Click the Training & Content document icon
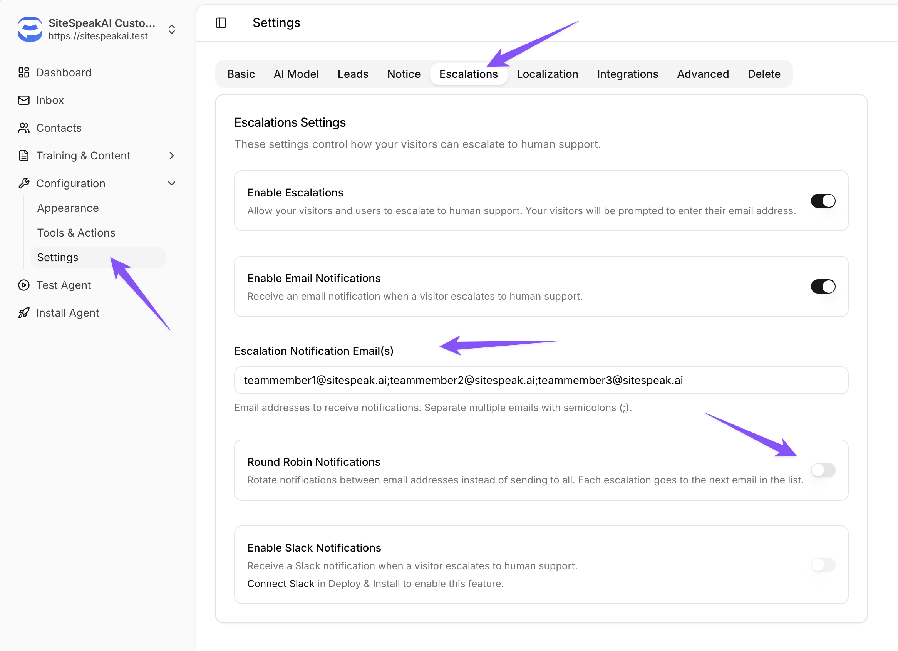 point(24,156)
